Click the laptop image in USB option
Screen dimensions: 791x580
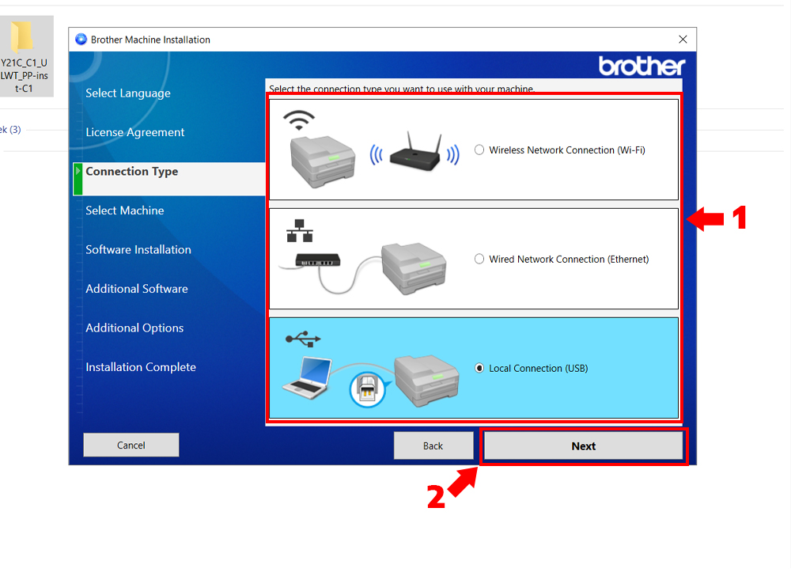click(x=308, y=377)
